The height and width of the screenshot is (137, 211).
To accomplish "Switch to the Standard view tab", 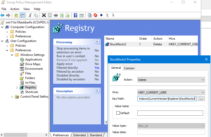I will [96, 135].
